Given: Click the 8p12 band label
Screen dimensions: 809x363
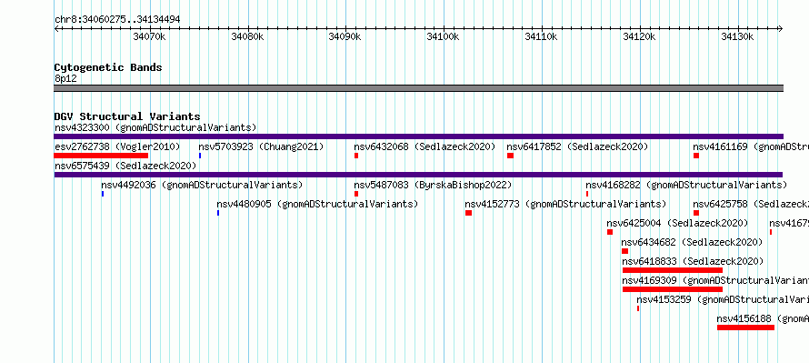Looking at the screenshot, I should pyautogui.click(x=65, y=79).
